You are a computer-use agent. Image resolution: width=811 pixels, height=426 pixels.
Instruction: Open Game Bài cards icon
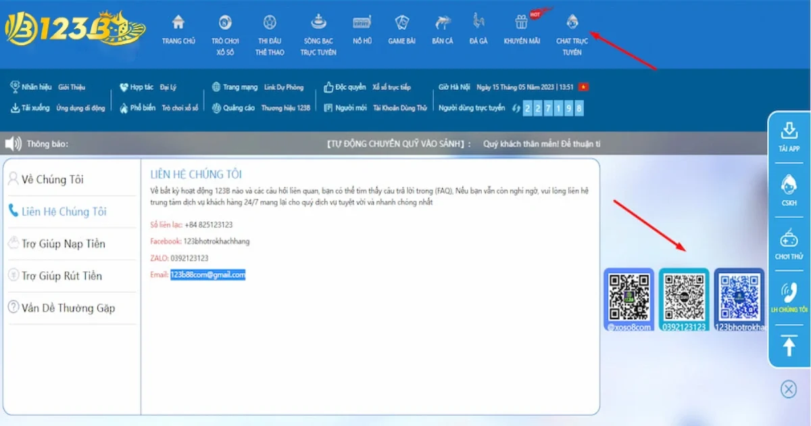coord(401,22)
